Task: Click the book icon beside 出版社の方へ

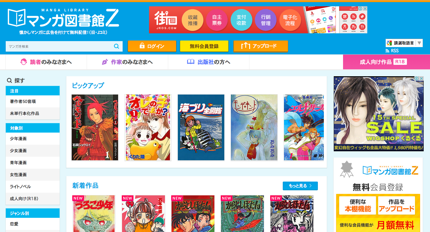Action: click(191, 62)
